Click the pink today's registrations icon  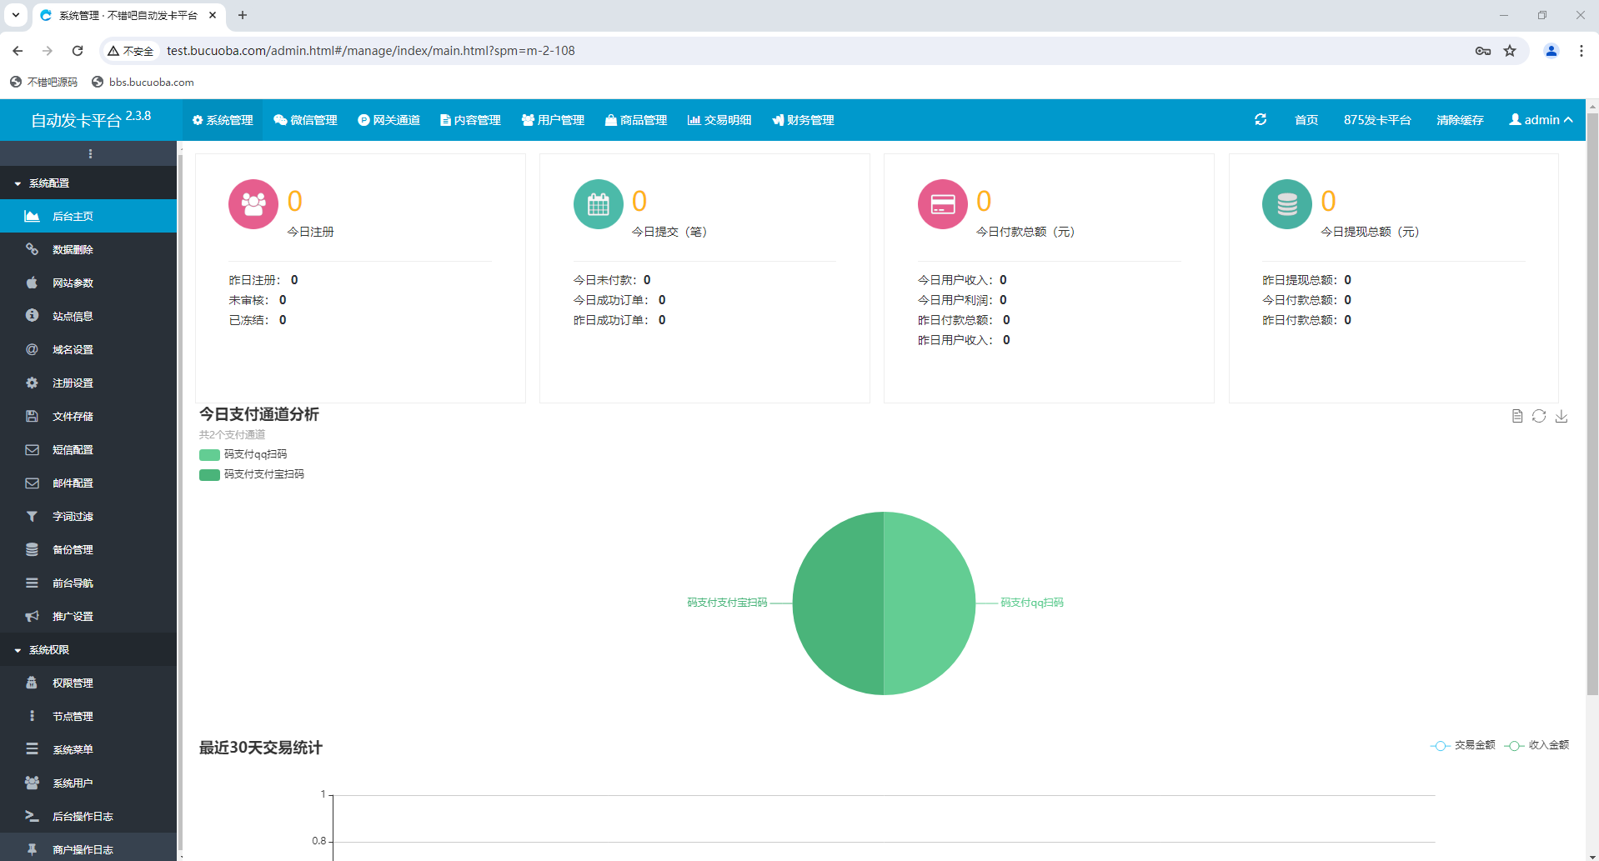click(x=253, y=204)
